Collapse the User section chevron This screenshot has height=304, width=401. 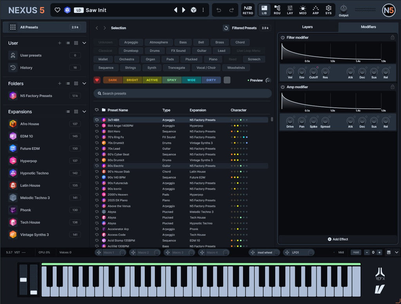(84, 43)
